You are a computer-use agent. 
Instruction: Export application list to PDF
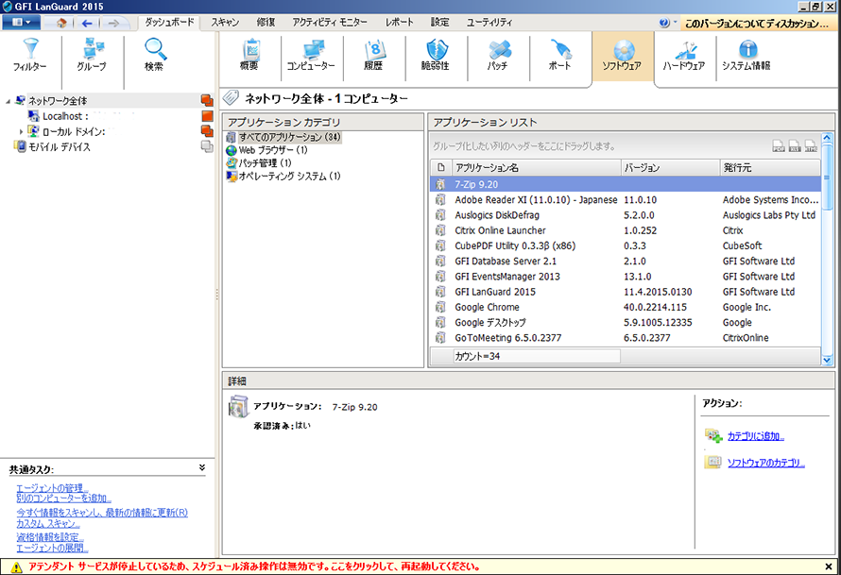(779, 145)
